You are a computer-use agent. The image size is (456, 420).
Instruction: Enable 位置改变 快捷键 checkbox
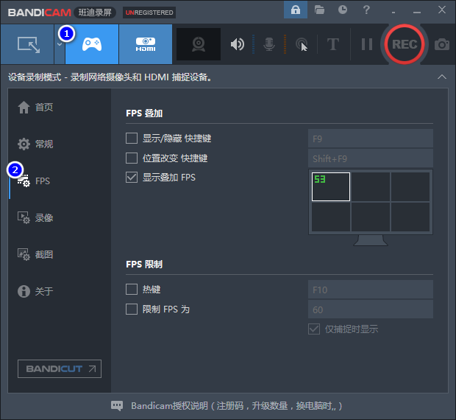pos(132,158)
